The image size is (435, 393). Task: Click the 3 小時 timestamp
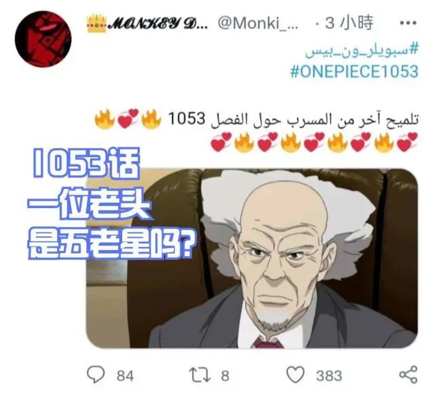coord(349,23)
